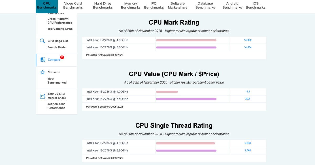Select the Software Marketshare menu entry
The image size is (315, 165).
point(178,5)
